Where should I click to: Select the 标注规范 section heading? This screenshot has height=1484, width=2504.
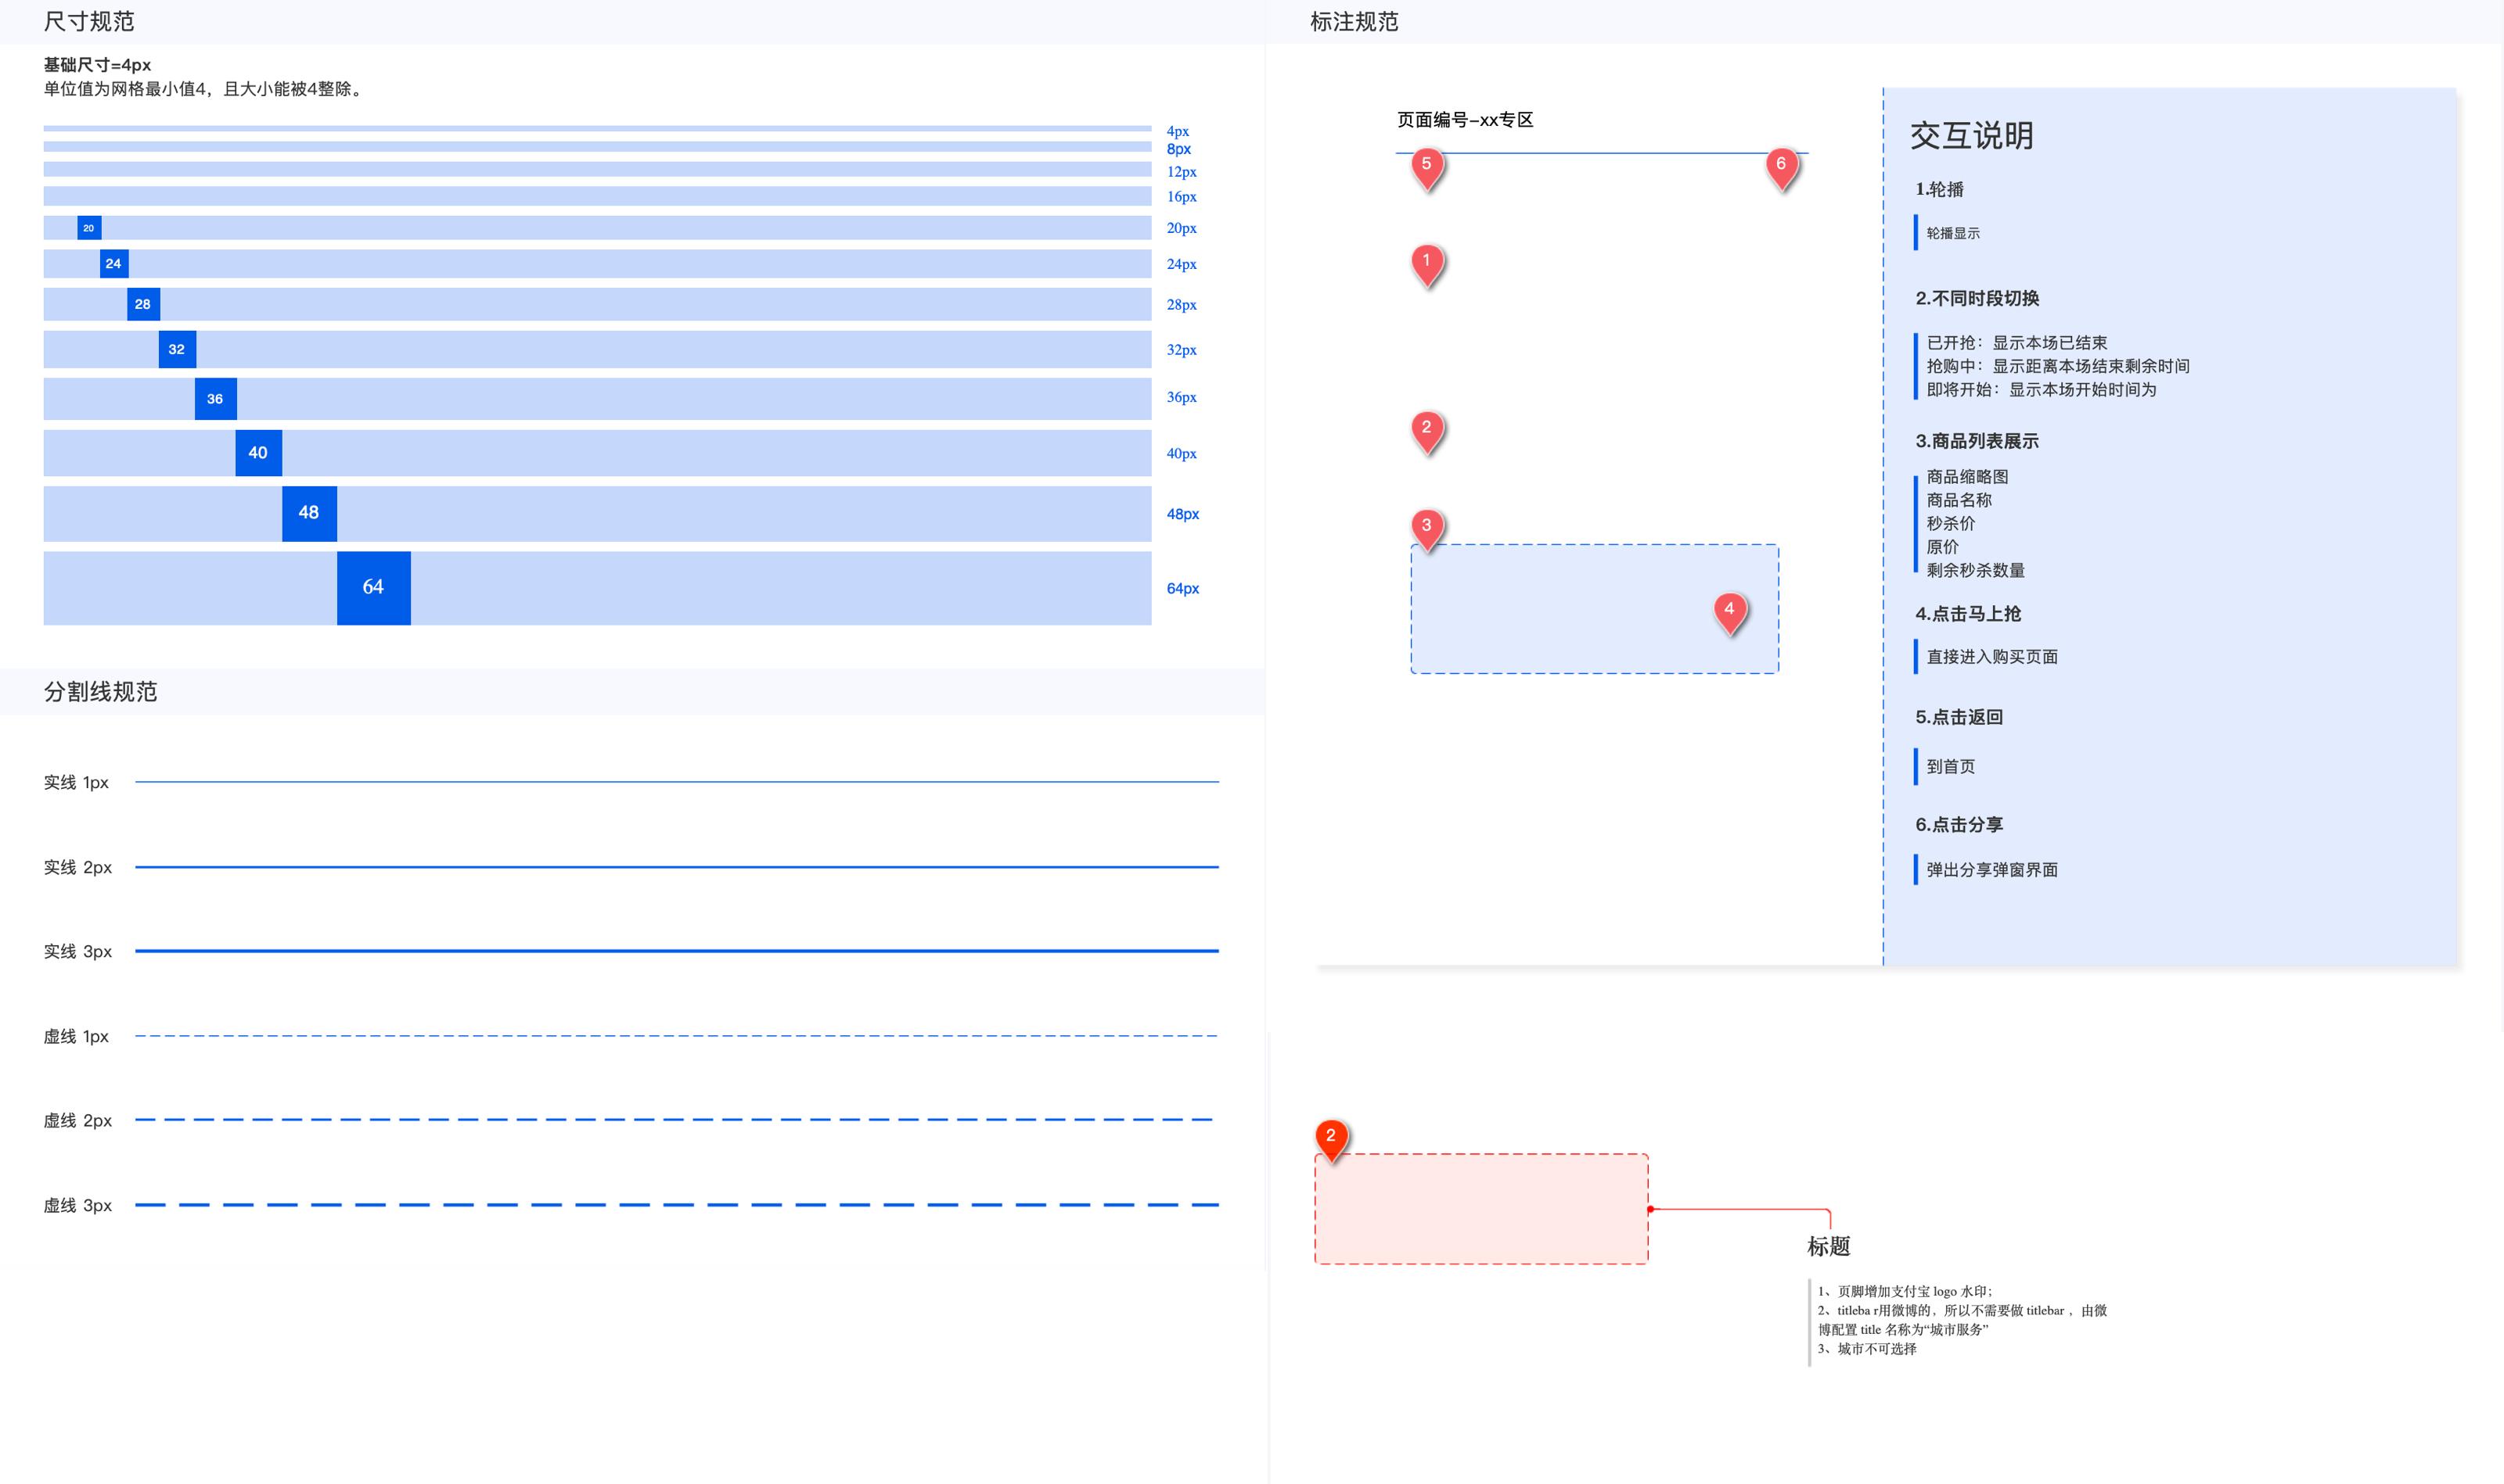[1354, 21]
